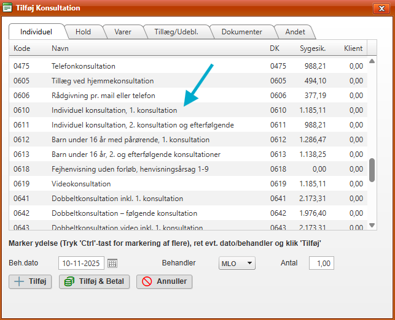The image size is (395, 320).
Task: Switch to the Hold tab
Action: click(82, 32)
